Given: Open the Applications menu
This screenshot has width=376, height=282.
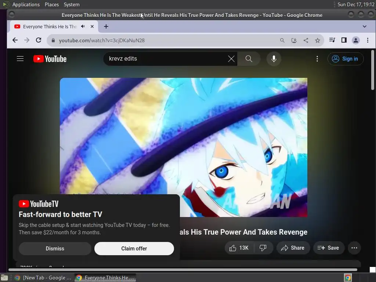Looking at the screenshot, I should point(26,4).
